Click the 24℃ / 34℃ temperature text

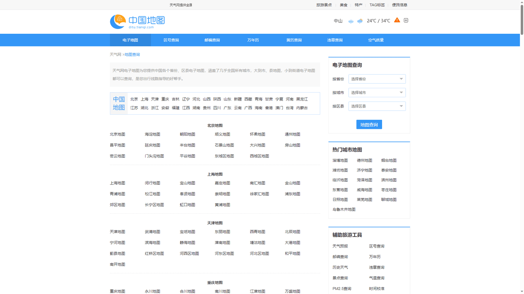(378, 21)
